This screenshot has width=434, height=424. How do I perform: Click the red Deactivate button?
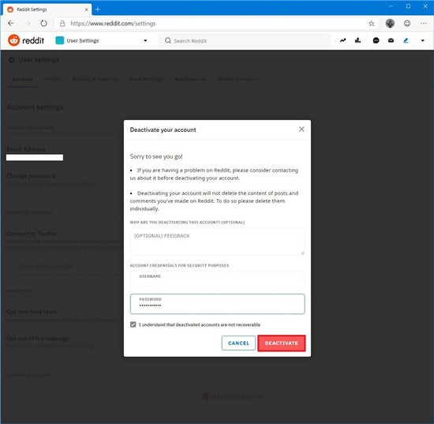(x=282, y=343)
